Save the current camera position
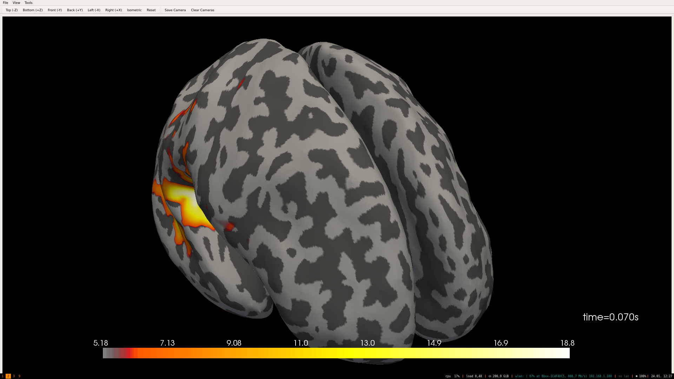 tap(175, 10)
